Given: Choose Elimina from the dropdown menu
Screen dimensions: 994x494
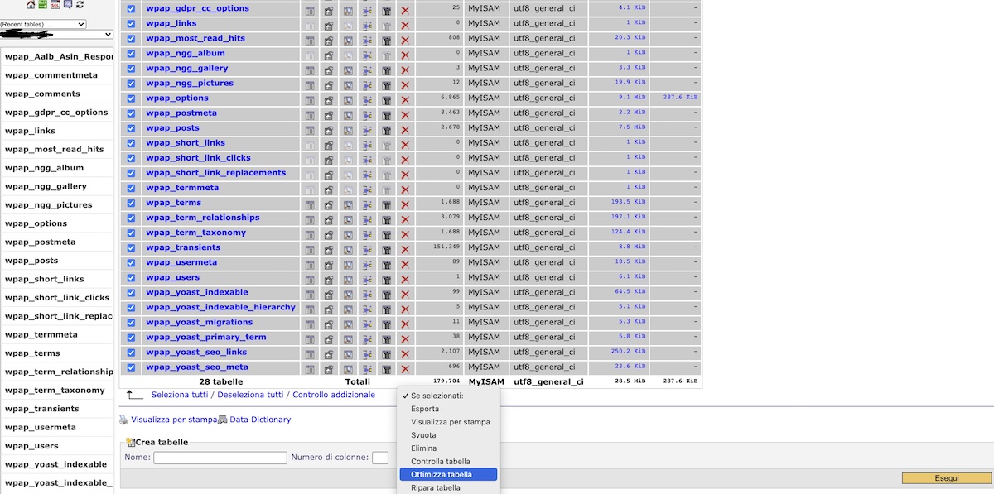Looking at the screenshot, I should pyautogui.click(x=423, y=448).
